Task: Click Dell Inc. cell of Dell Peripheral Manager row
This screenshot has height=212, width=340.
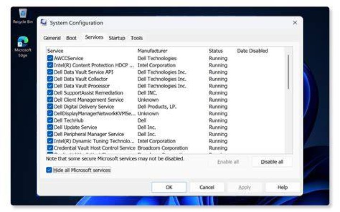Action: [x=146, y=134]
